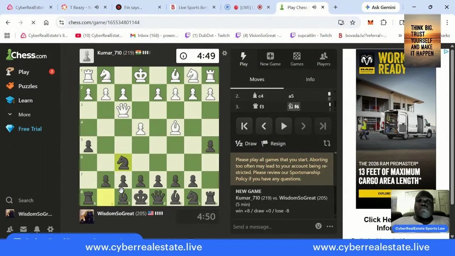
Task: Select the Play tab with lightning icon
Action: click(x=243, y=59)
